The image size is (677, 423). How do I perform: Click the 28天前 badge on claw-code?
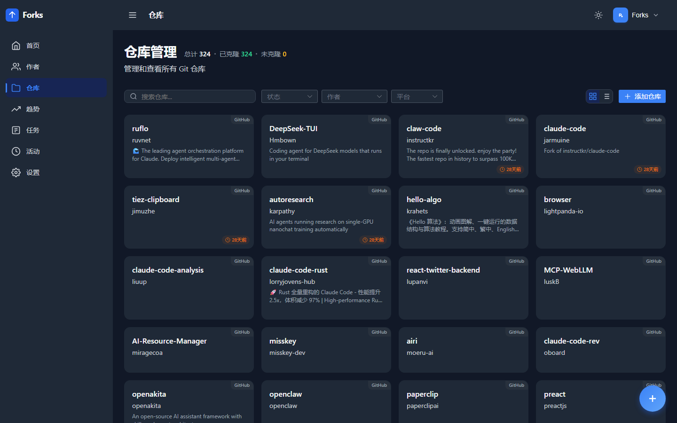[511, 169]
